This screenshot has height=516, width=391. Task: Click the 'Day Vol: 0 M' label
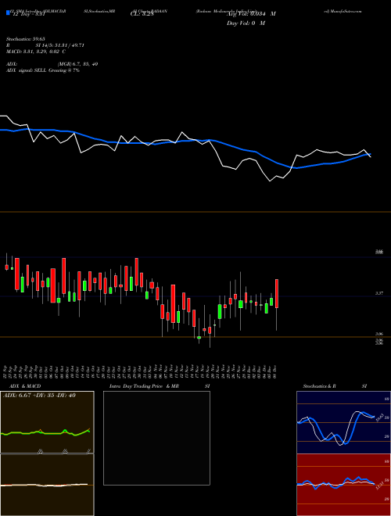(x=246, y=23)
